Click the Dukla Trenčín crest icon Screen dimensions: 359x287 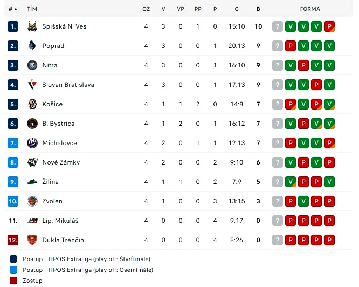point(32,240)
